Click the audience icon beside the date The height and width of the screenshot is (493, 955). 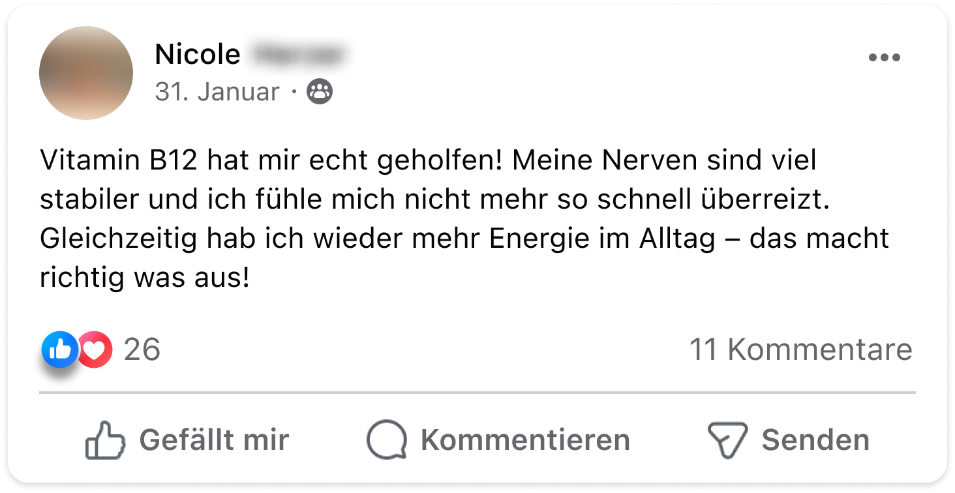click(320, 92)
